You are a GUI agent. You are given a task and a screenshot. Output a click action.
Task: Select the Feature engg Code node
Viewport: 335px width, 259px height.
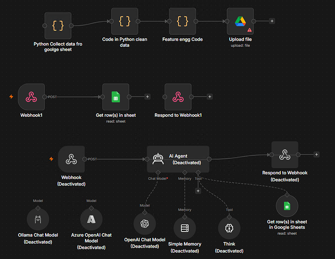[x=182, y=21]
